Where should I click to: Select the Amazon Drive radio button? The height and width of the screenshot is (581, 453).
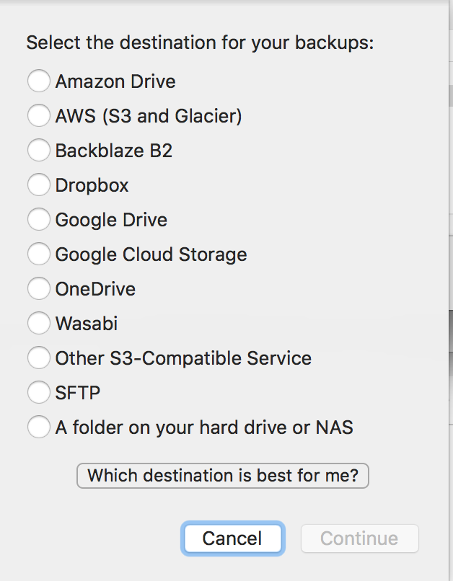coord(39,81)
